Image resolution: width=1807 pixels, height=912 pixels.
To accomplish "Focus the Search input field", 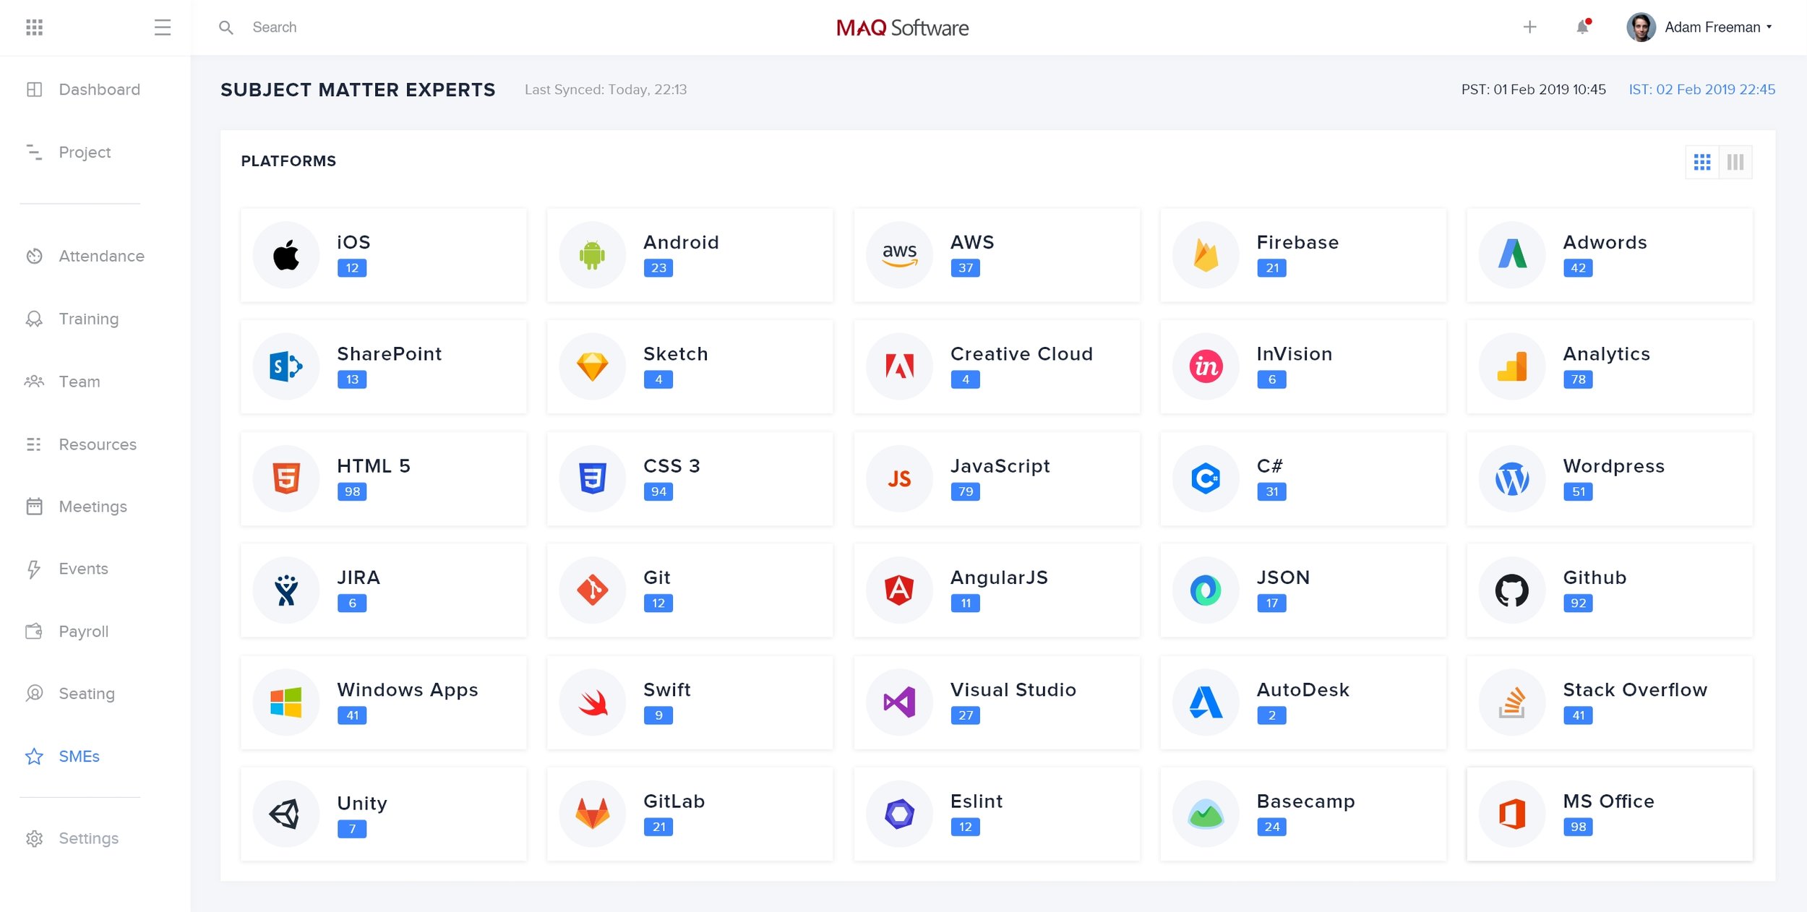I will (x=275, y=27).
